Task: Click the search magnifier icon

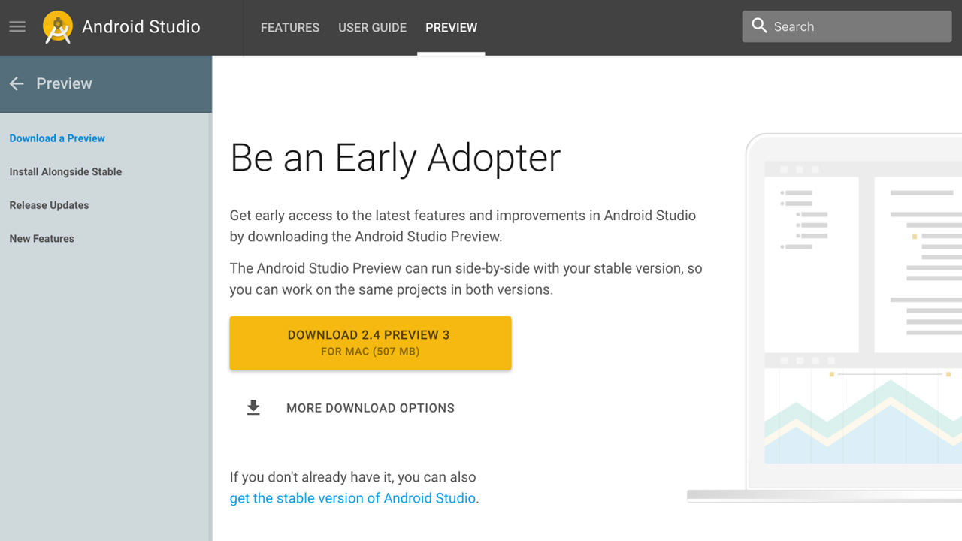Action: point(759,26)
